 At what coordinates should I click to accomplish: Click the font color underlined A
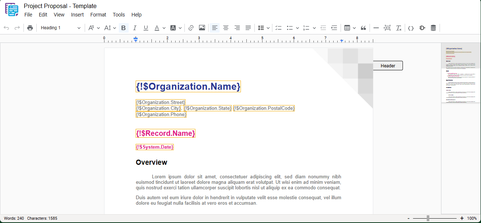click(x=157, y=28)
